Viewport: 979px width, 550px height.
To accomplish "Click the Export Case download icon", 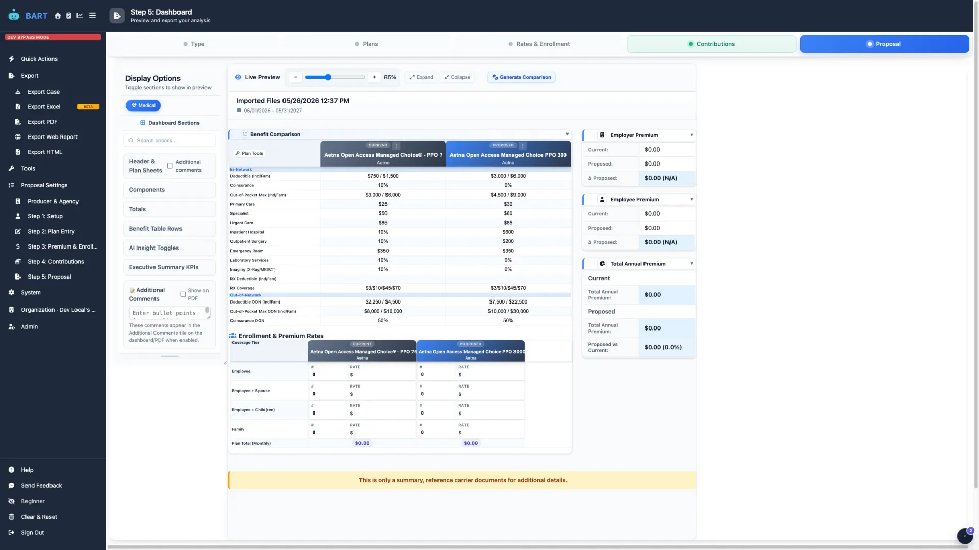I will [18, 92].
